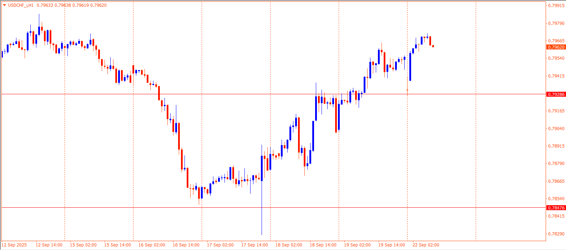Click the USDCHF_i,H1 chart title text
Image resolution: width=566 pixels, height=250 pixels.
pyautogui.click(x=21, y=5)
